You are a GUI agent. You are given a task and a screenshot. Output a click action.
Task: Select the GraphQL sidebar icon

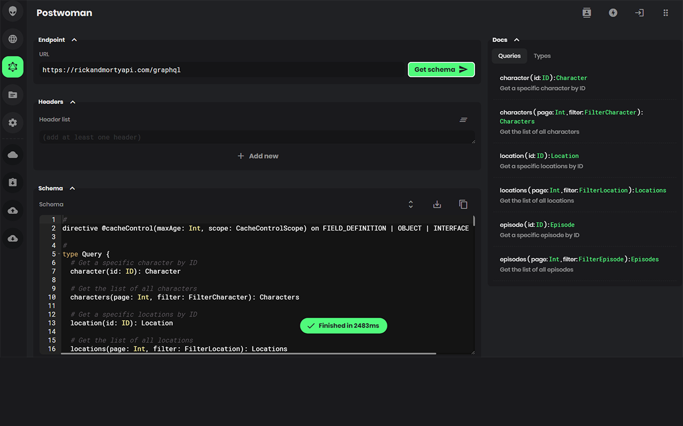coord(13,67)
